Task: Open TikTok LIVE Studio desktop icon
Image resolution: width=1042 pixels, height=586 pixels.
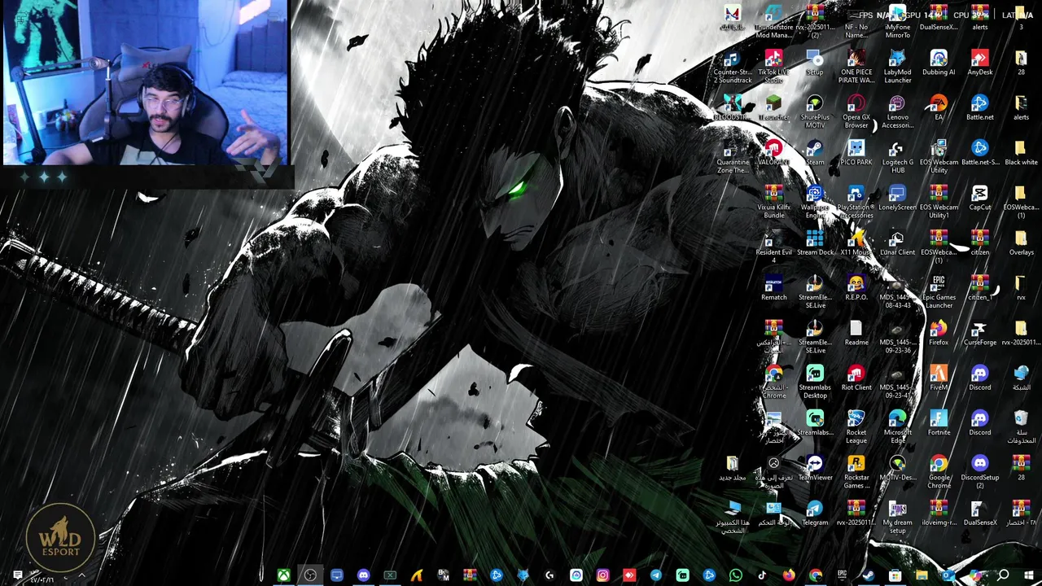Action: tap(773, 67)
